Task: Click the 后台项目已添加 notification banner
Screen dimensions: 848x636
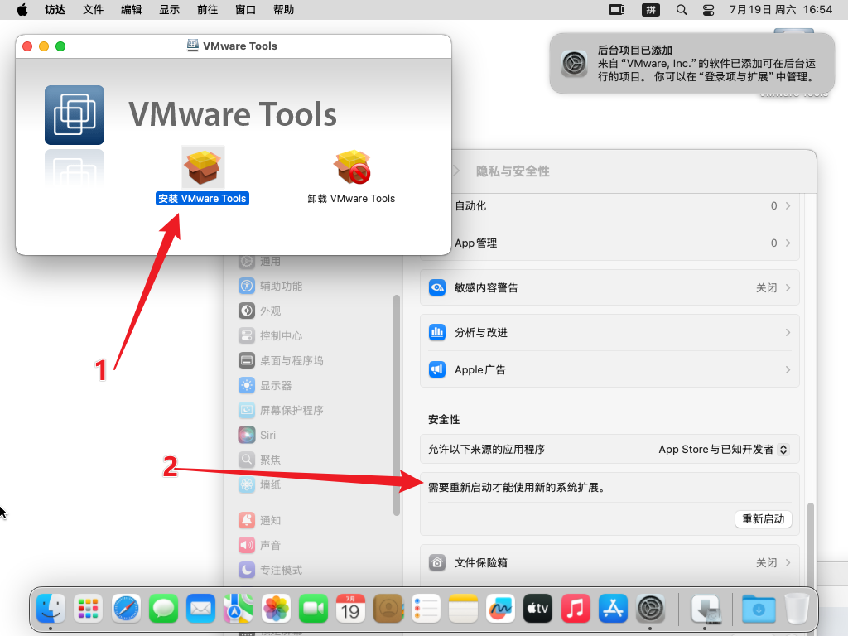Action: point(692,63)
